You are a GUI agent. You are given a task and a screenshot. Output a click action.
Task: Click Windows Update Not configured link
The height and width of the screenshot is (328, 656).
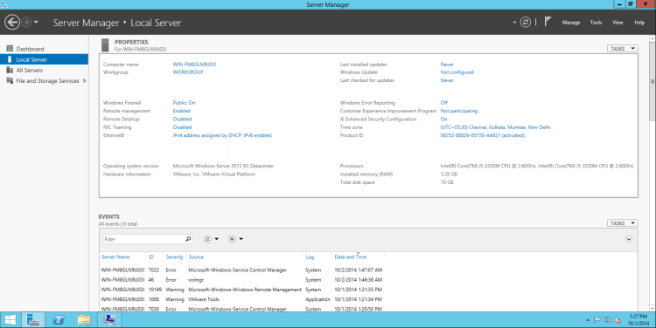[457, 72]
